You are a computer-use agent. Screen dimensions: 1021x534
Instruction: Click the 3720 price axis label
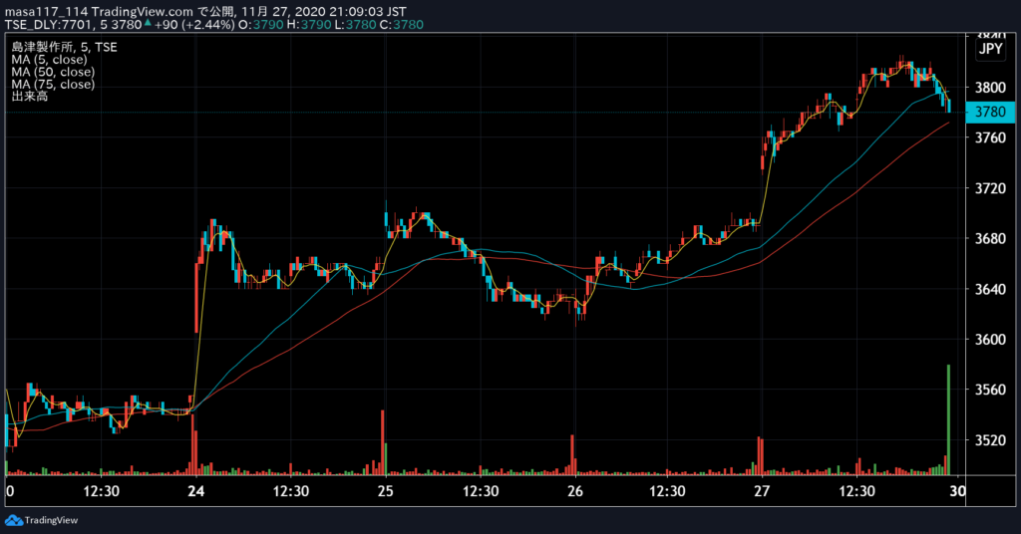click(x=990, y=188)
